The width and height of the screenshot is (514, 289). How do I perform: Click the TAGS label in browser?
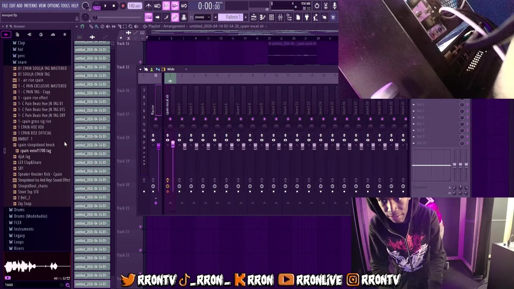pos(9,285)
